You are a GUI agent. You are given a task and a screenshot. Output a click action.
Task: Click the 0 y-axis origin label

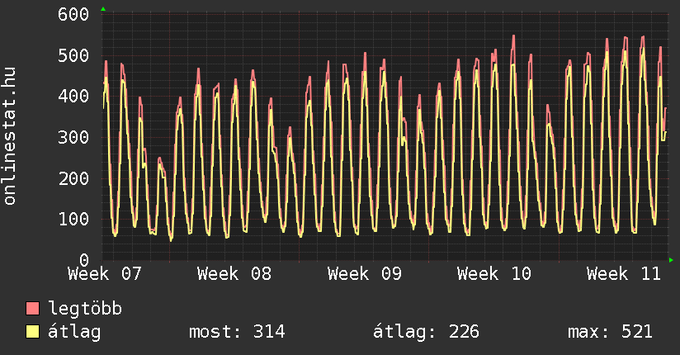[84, 260]
